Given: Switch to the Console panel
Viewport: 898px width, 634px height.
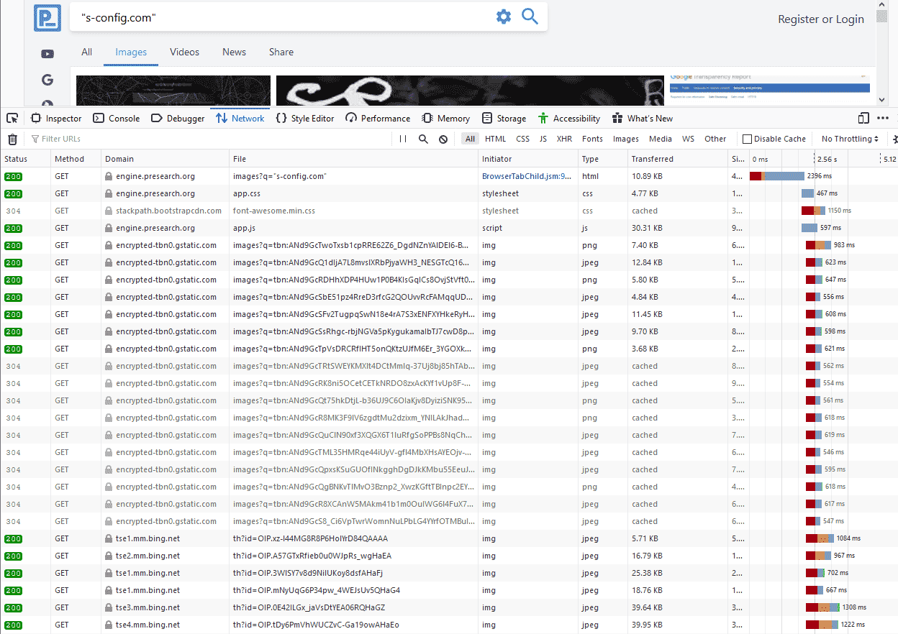Looking at the screenshot, I should [x=117, y=119].
